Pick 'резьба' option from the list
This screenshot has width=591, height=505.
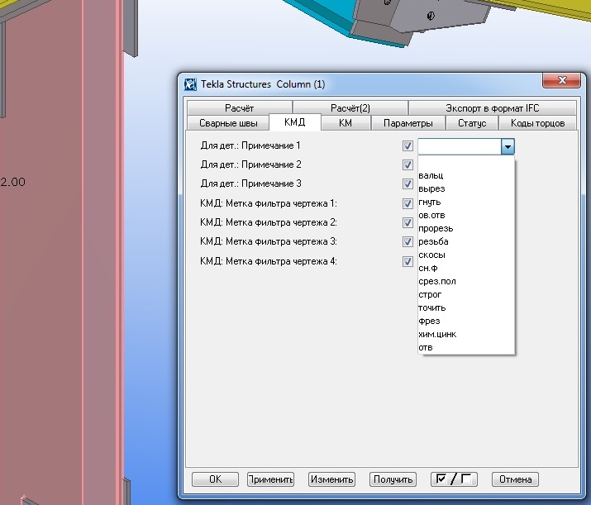434,241
